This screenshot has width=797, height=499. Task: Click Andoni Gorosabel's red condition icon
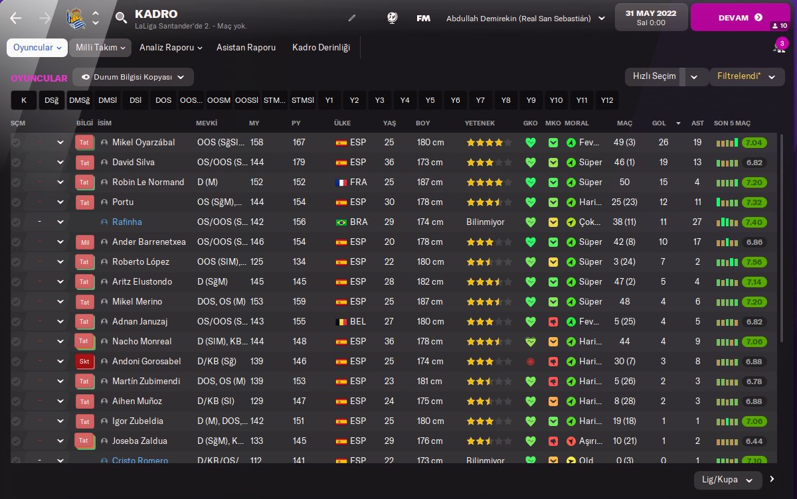click(530, 362)
